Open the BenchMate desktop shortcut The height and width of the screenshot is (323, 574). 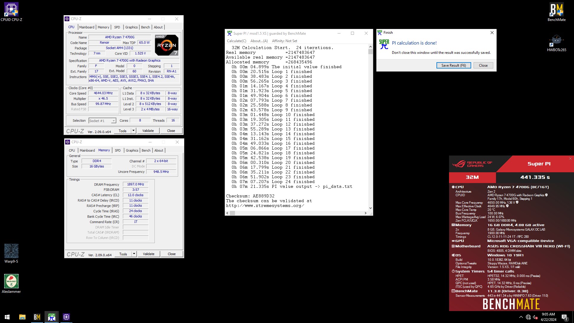(556, 12)
